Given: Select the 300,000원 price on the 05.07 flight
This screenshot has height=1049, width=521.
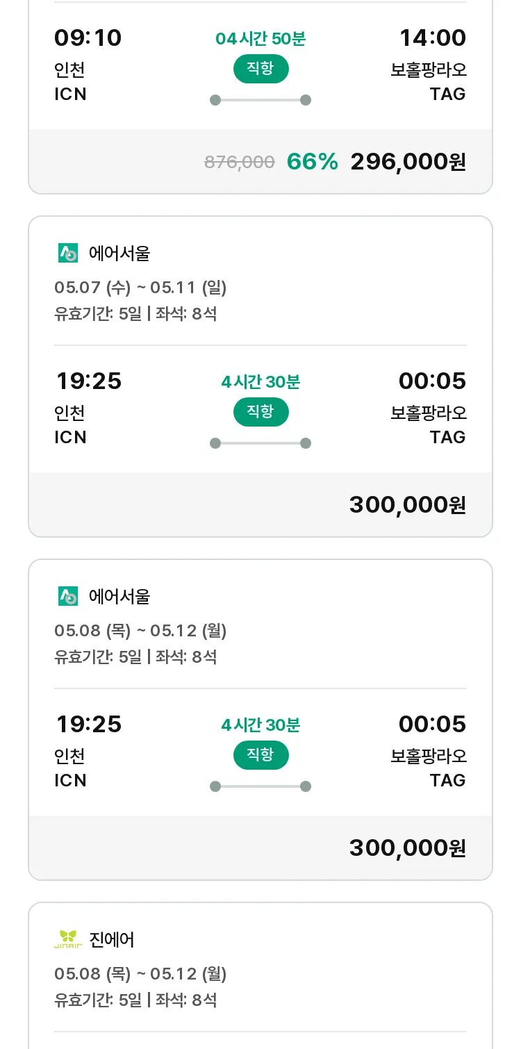Looking at the screenshot, I should tap(407, 505).
